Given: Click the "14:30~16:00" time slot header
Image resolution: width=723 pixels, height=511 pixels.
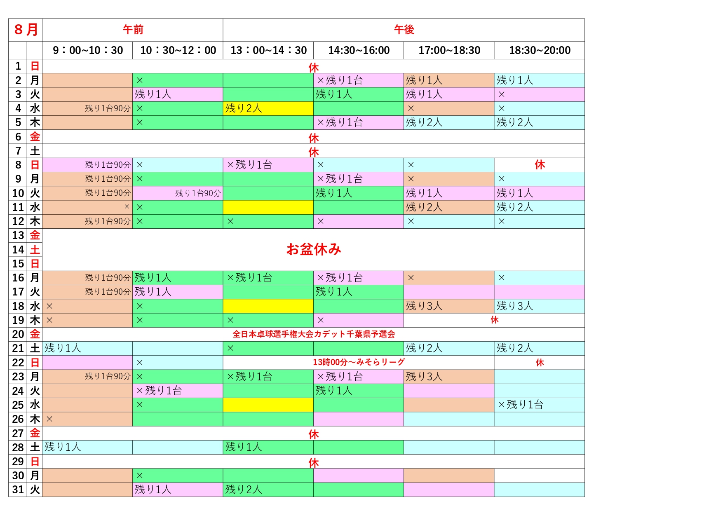Looking at the screenshot, I should pyautogui.click(x=359, y=50).
